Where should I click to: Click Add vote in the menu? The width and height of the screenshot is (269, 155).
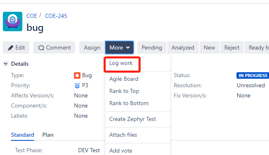click(x=121, y=151)
